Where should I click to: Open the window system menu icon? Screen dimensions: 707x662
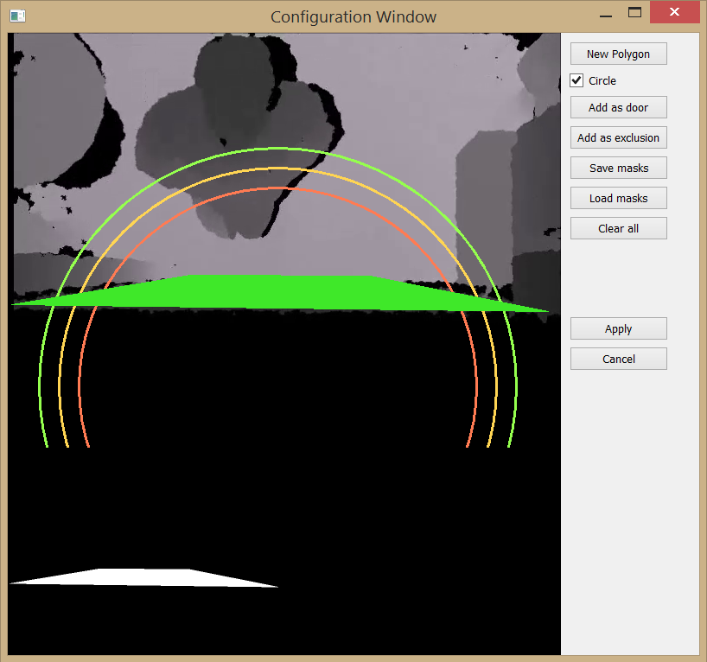pyautogui.click(x=17, y=16)
